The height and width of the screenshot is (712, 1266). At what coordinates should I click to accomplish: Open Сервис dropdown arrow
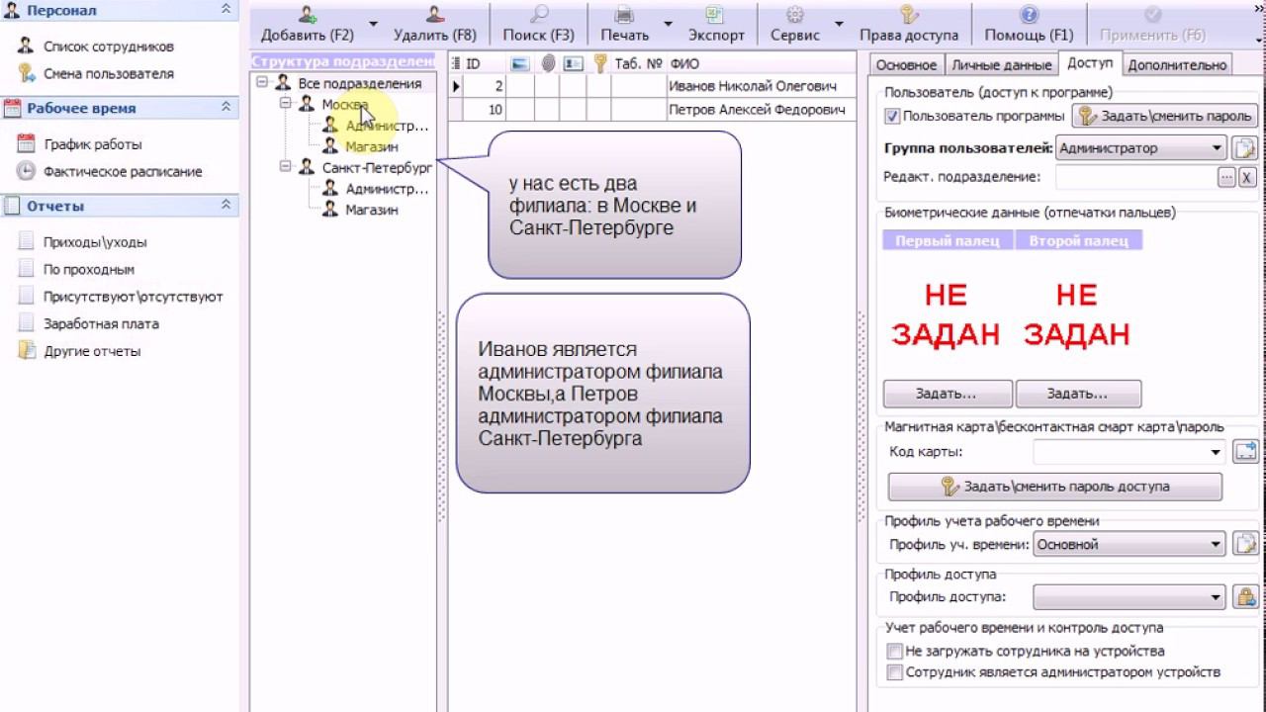click(x=839, y=24)
